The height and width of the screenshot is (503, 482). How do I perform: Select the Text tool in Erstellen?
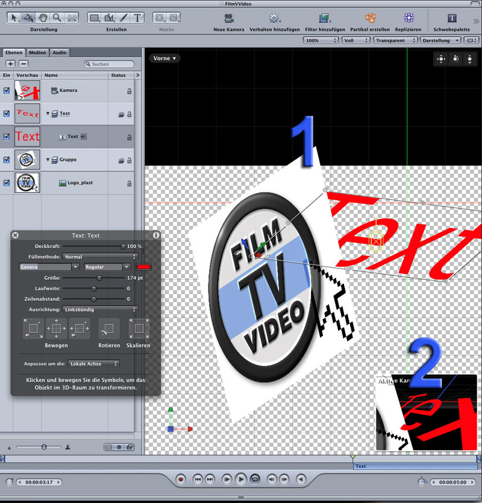pos(138,17)
